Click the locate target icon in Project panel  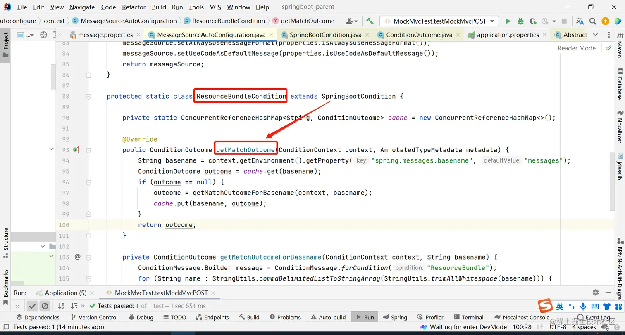coord(43,35)
